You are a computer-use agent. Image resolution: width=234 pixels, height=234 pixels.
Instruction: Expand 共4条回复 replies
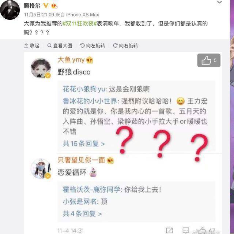pyautogui.click(x=82, y=214)
